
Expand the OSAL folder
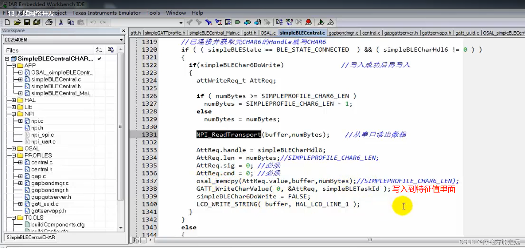coord(14,148)
